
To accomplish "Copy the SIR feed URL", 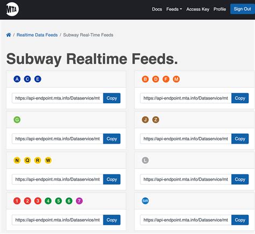I will coord(240,220).
